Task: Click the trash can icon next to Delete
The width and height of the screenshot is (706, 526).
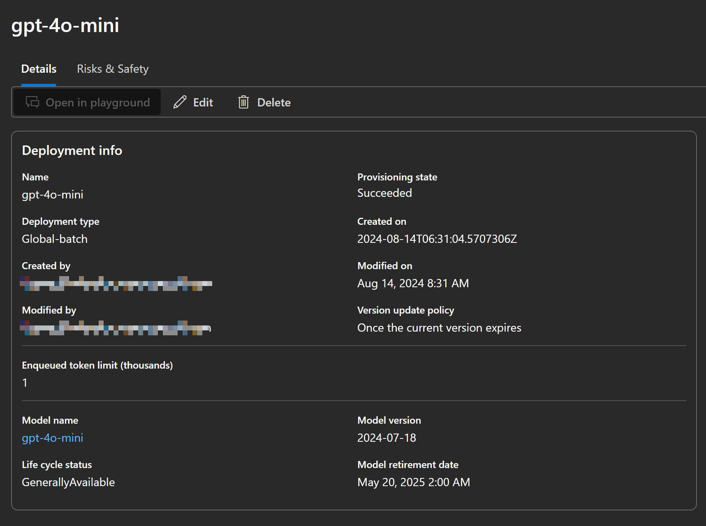Action: (243, 102)
